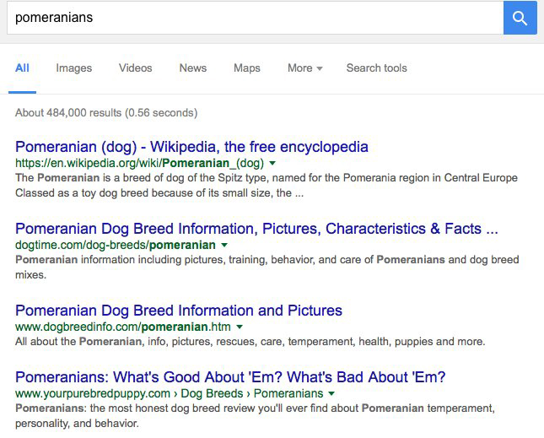Expand the More dropdown menu
The image size is (544, 438).
coord(305,68)
